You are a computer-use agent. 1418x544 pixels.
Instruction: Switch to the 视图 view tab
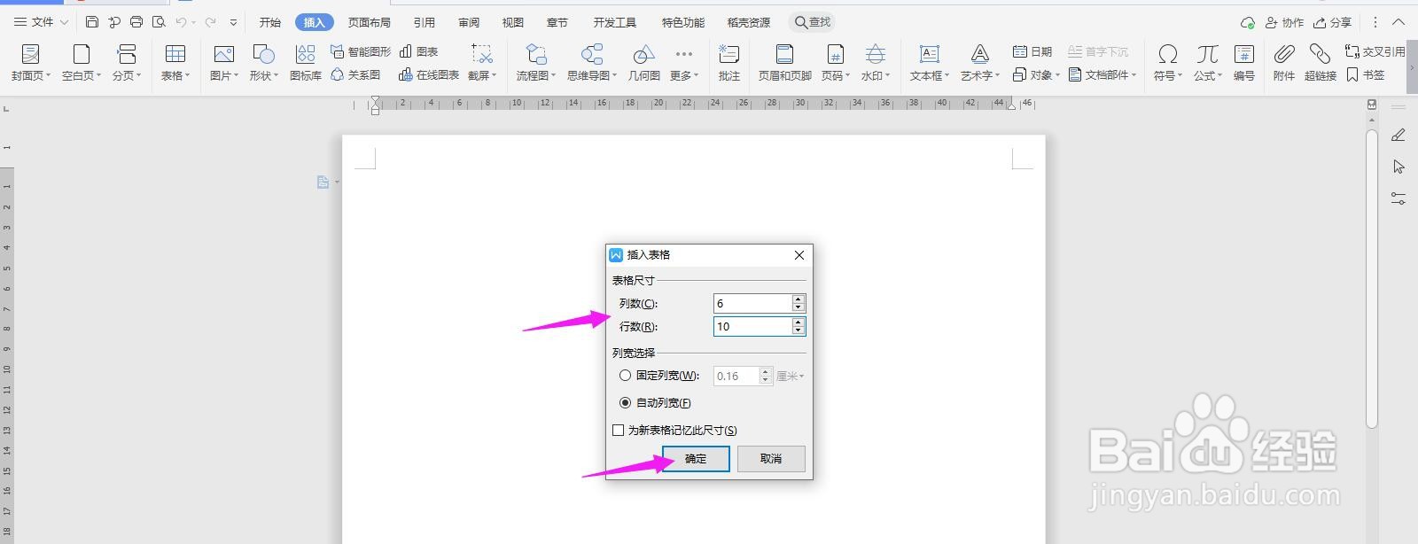click(512, 22)
